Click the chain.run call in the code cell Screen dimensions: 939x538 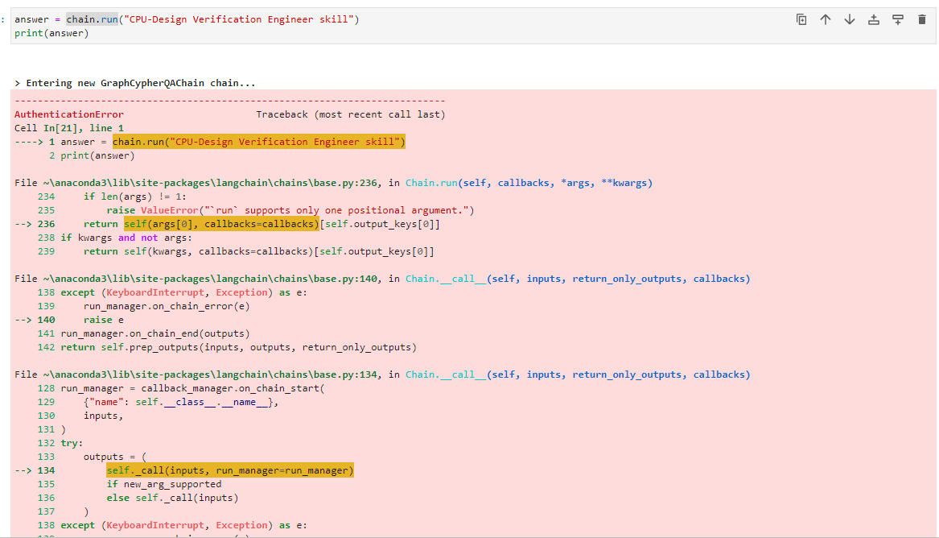pyautogui.click(x=93, y=19)
